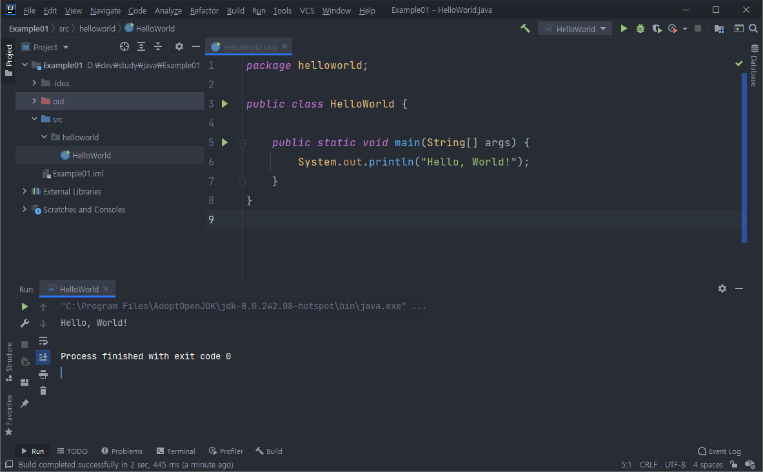763x472 pixels.
Task: Click the inspections green checkmark in the editor
Action: pos(738,64)
